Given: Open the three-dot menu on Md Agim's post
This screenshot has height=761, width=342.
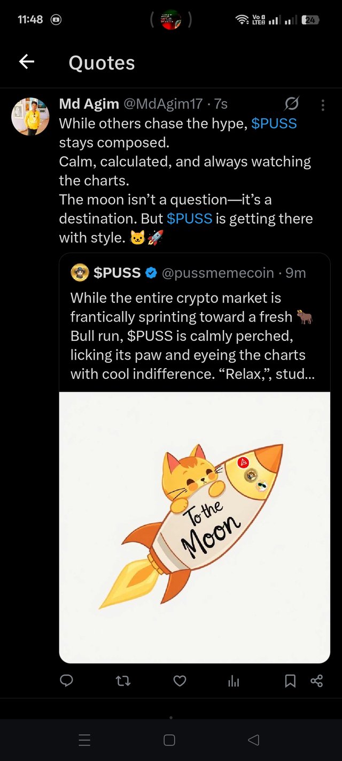Looking at the screenshot, I should (x=323, y=105).
